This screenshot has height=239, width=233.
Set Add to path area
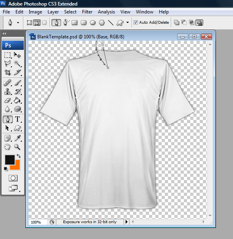176,23
